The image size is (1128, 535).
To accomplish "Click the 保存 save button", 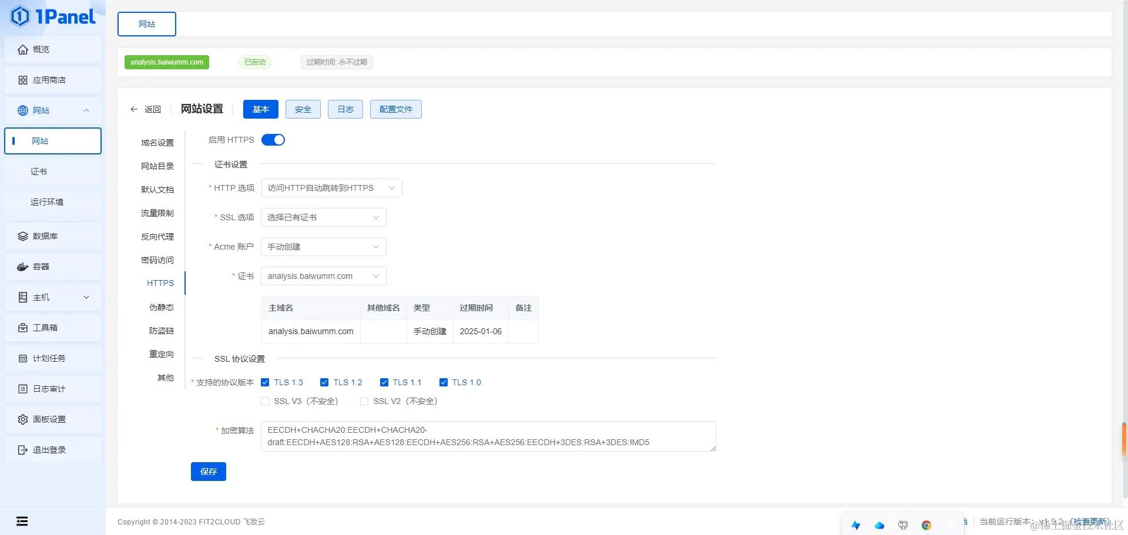I will (x=209, y=472).
